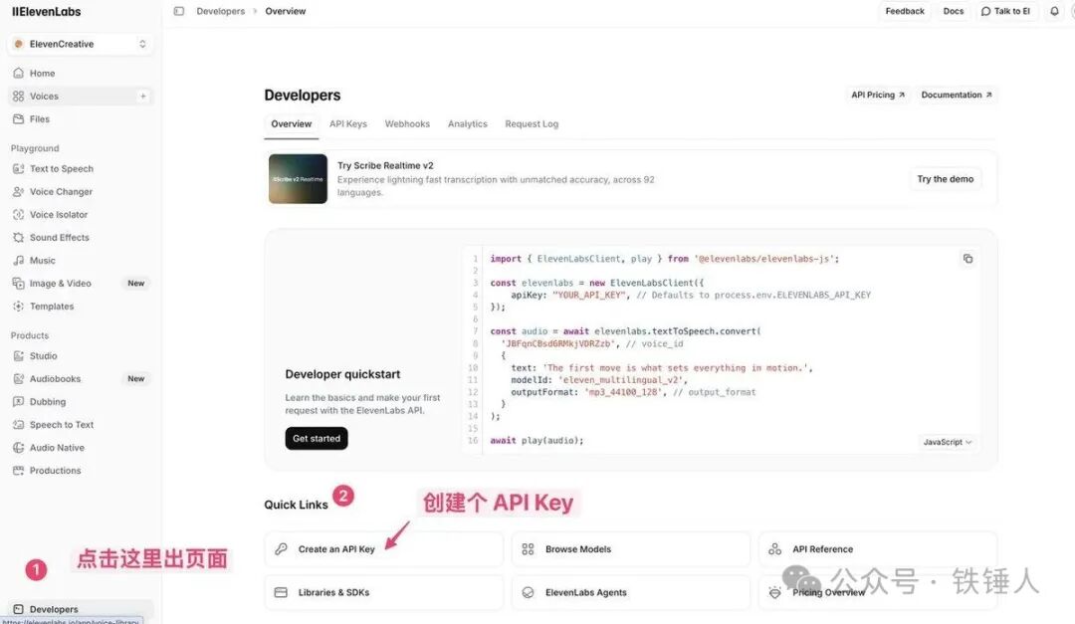Open the API Pricing link
Viewport: 1075px width, 624px height.
click(877, 96)
